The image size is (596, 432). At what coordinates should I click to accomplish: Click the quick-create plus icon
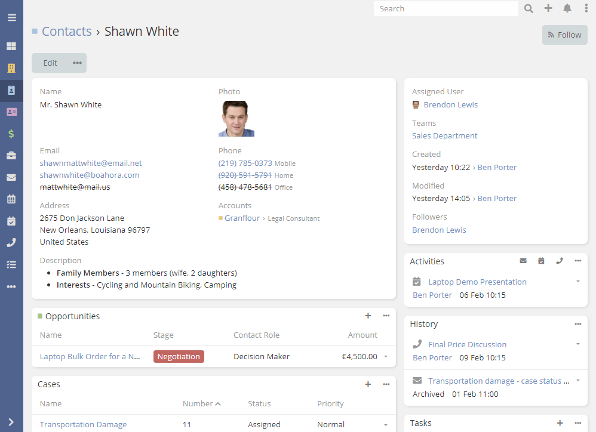click(548, 8)
